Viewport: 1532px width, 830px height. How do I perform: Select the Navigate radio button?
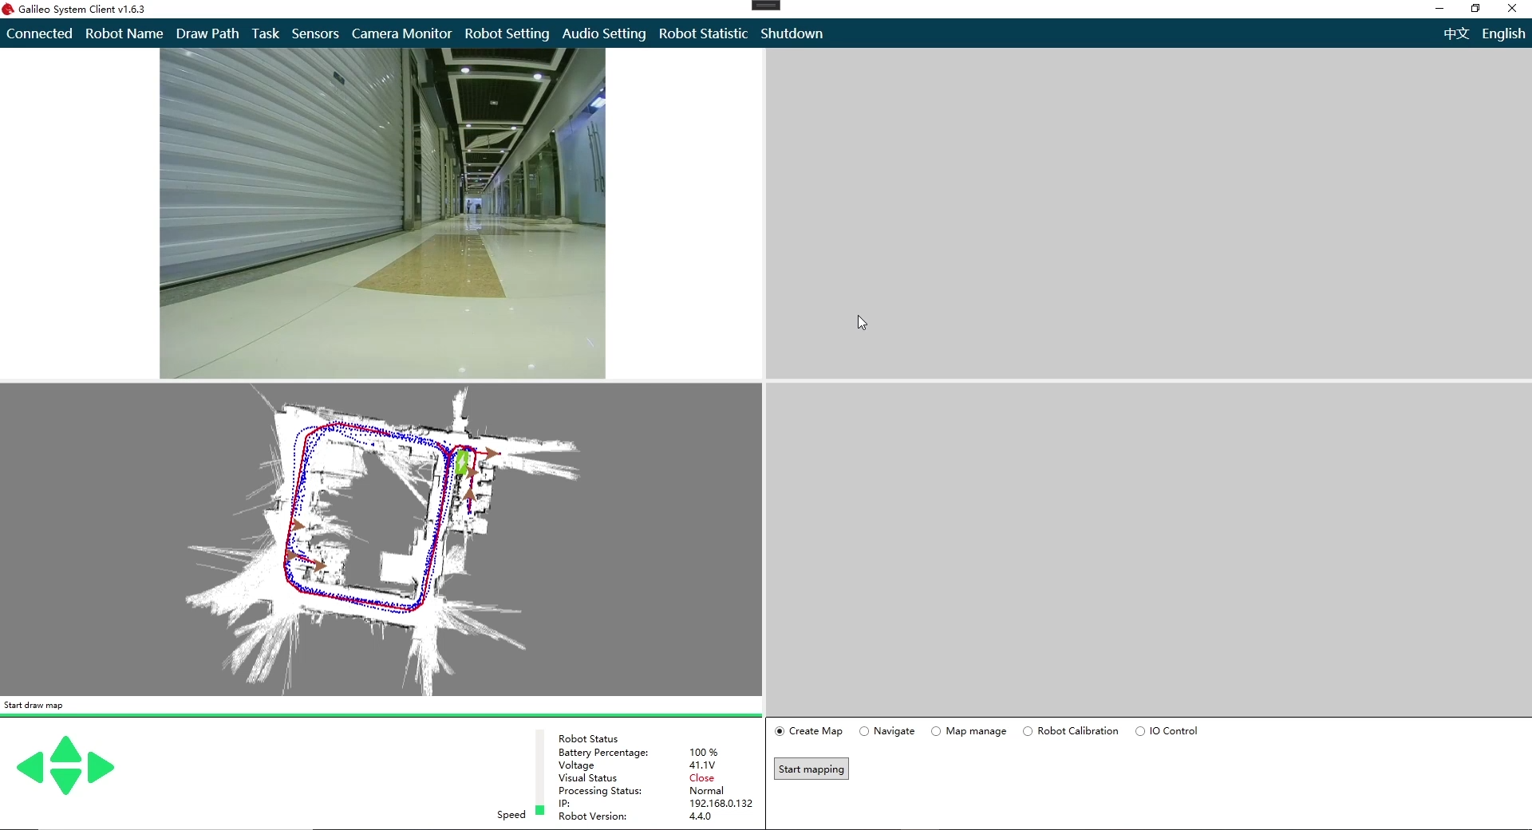[x=864, y=731]
